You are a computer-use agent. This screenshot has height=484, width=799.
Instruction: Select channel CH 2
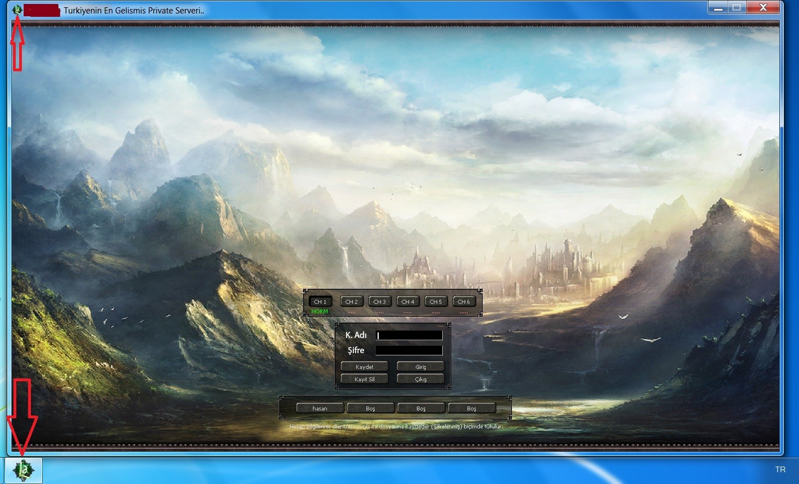pyautogui.click(x=352, y=302)
